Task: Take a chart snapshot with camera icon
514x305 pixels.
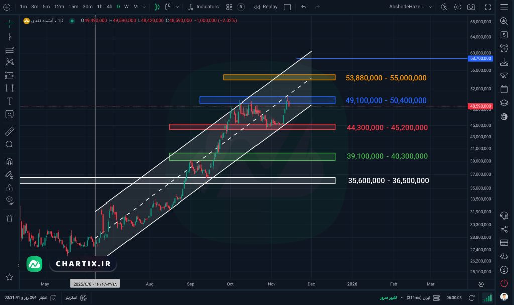Action: click(x=471, y=7)
